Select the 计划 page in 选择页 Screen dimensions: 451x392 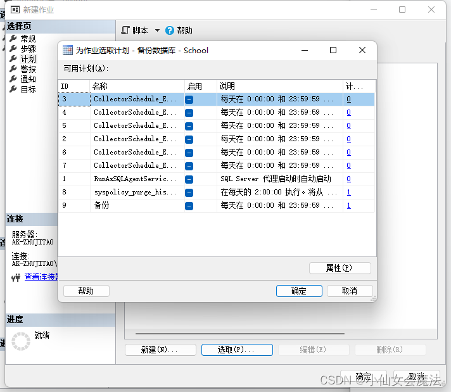tap(28, 59)
